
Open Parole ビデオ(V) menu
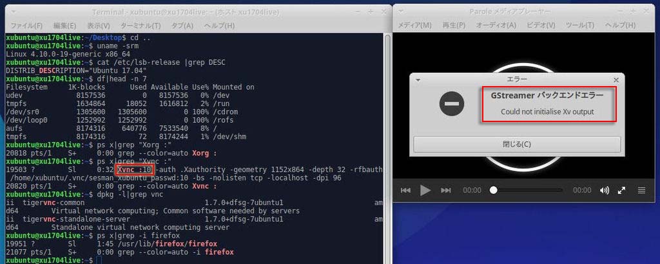coord(541,25)
